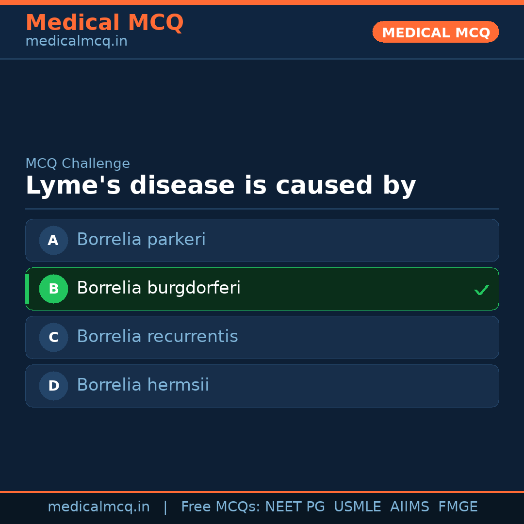Click the "Free MCQs:" footer text
The width and height of the screenshot is (524, 524).
pyautogui.click(x=221, y=507)
